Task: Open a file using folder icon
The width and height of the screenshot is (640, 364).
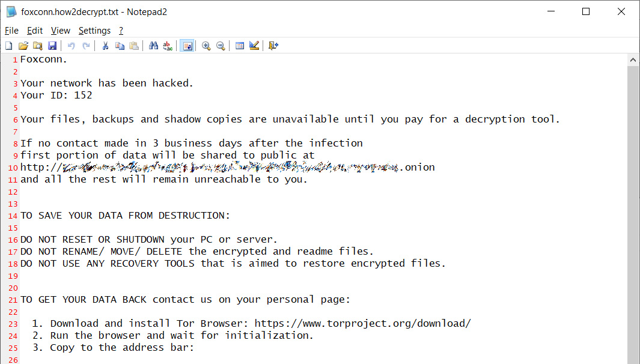Action: [x=23, y=46]
